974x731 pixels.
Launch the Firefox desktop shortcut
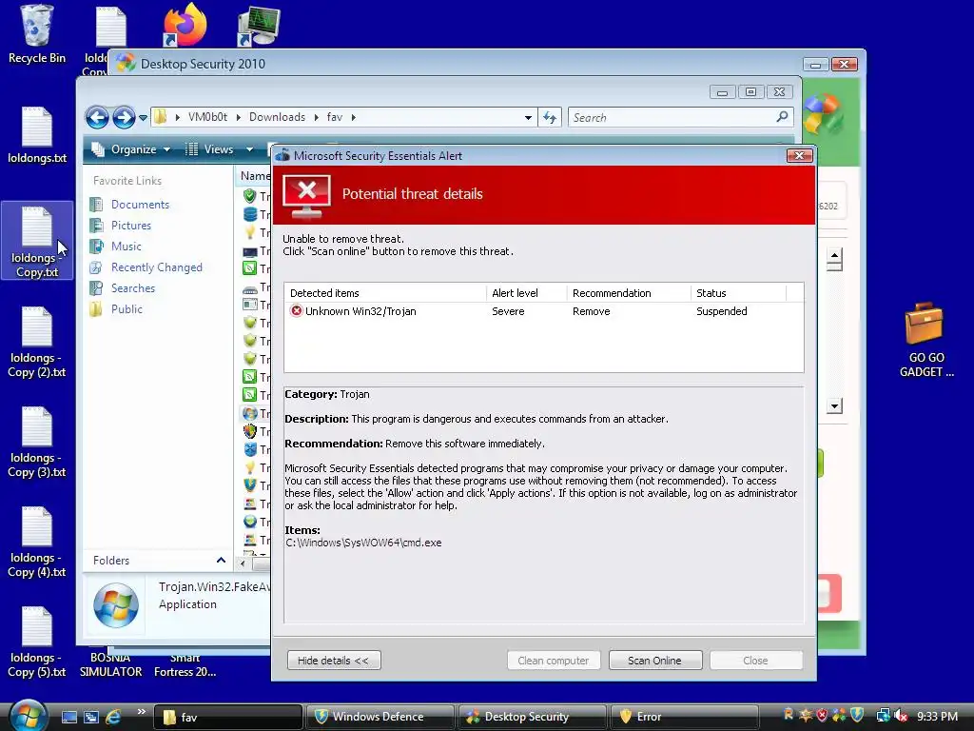tap(185, 25)
